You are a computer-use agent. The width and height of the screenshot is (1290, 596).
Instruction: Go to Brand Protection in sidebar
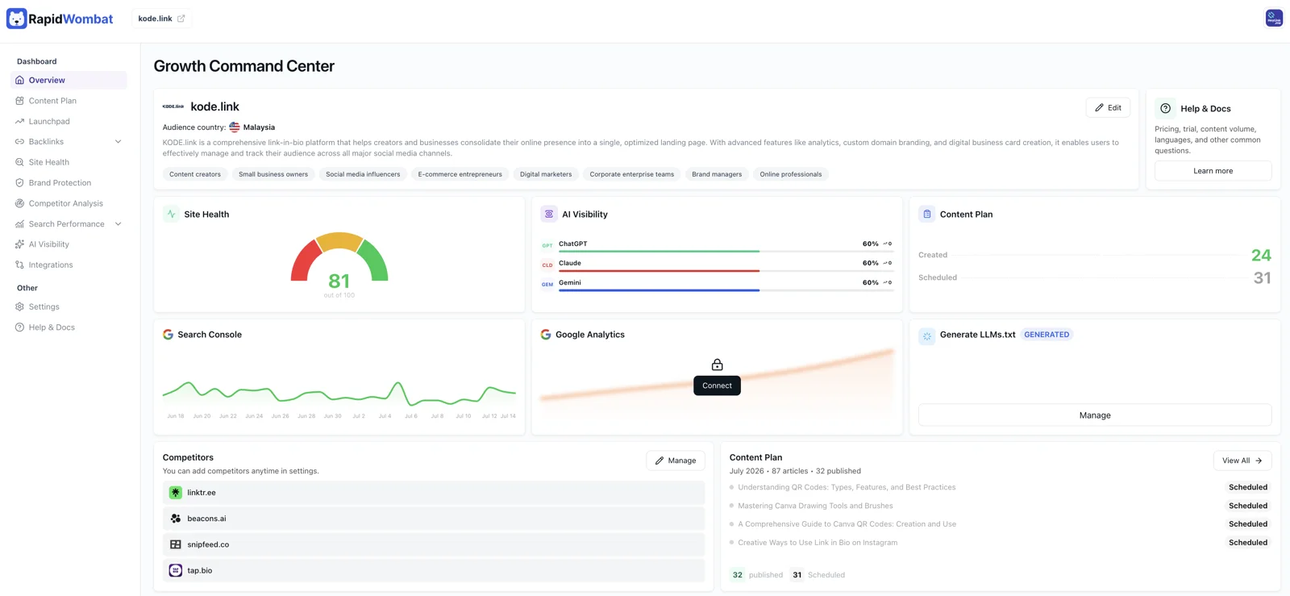pyautogui.click(x=69, y=183)
